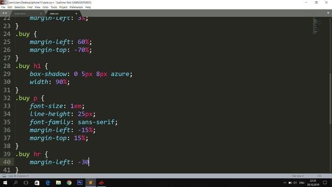
Task: Click line number 28 in gutter
Action: 7,66
